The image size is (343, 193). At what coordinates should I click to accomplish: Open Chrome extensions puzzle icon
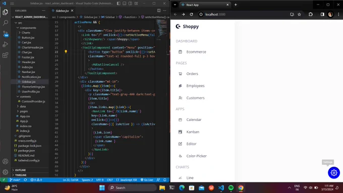311,14
